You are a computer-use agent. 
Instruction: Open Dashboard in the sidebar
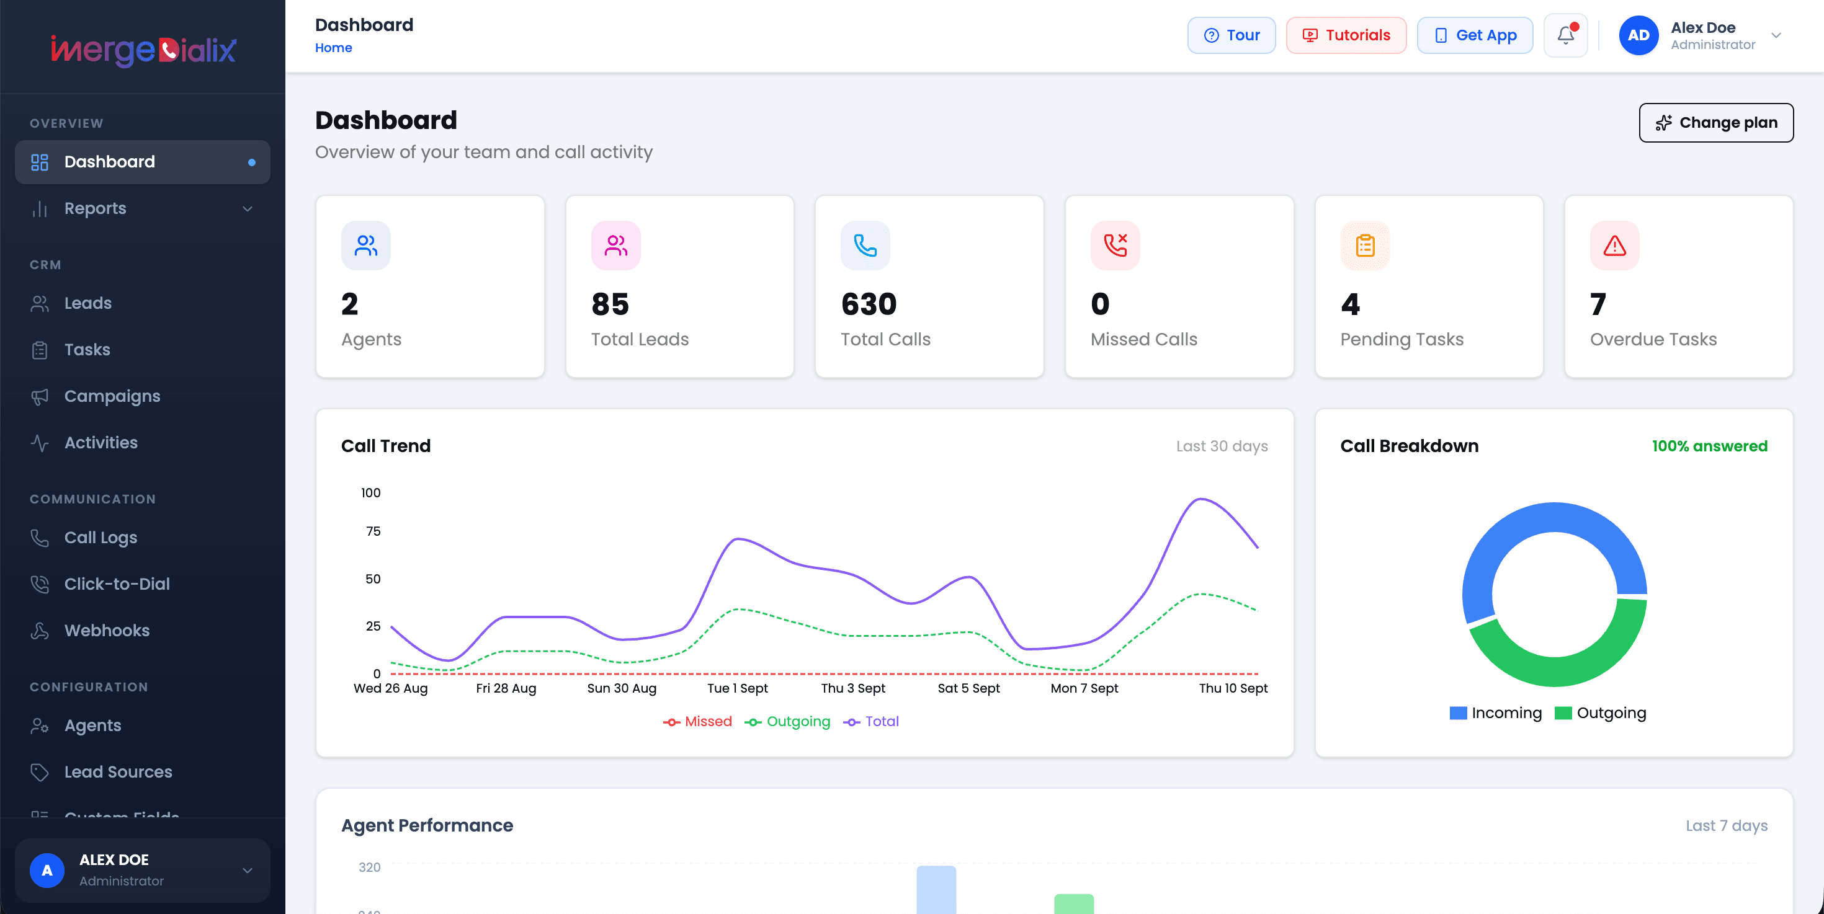[142, 162]
